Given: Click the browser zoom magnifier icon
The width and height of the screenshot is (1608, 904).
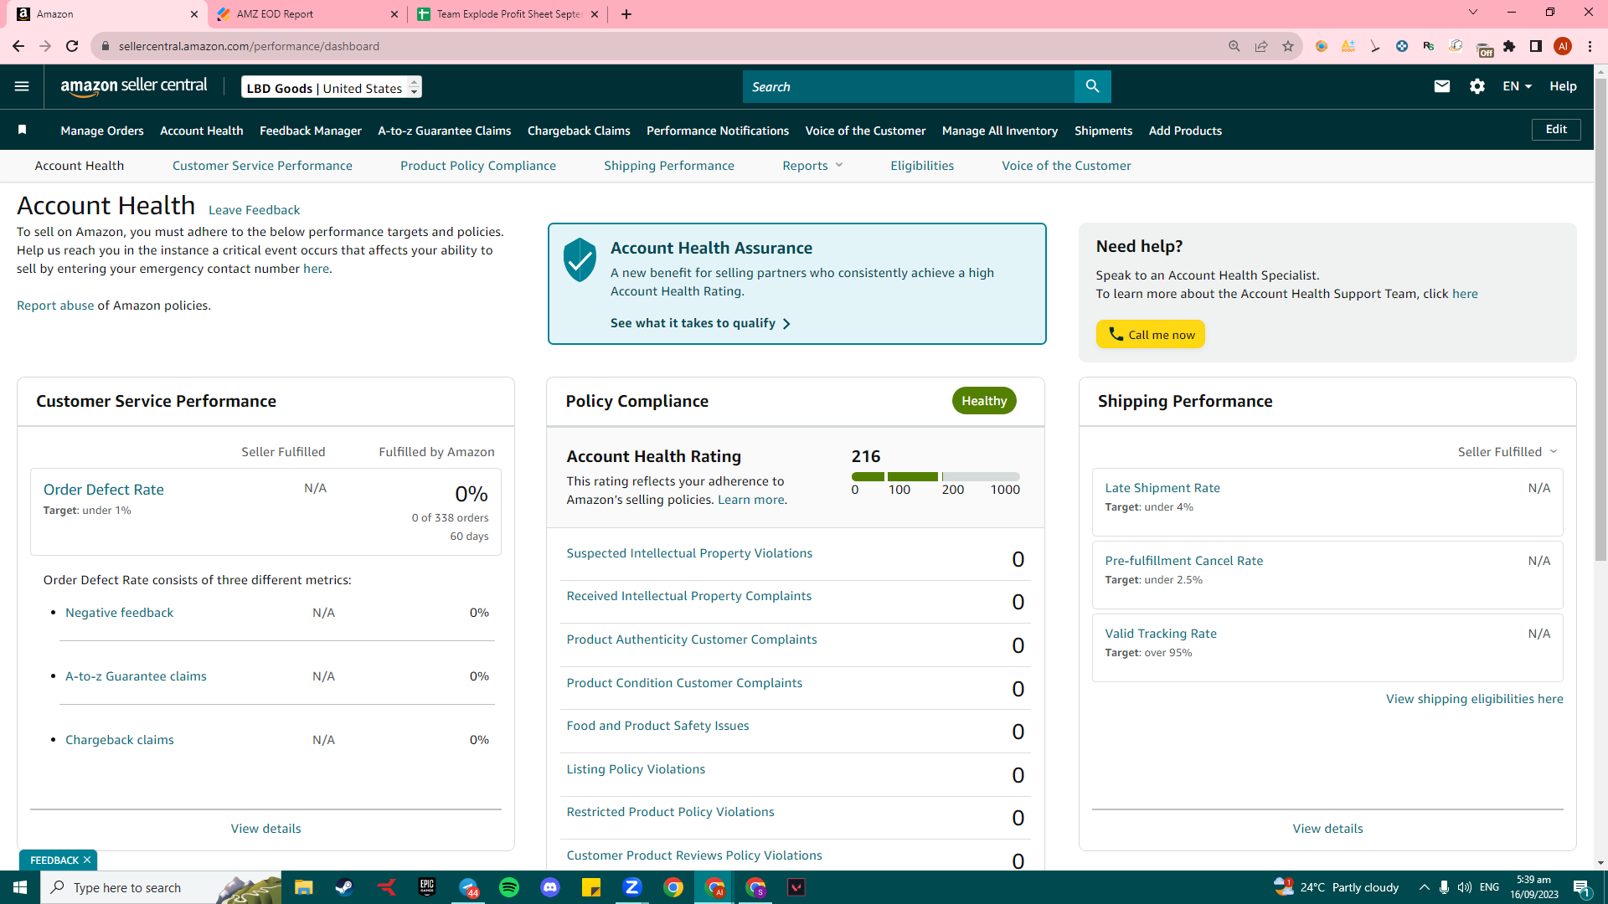Looking at the screenshot, I should [x=1234, y=46].
